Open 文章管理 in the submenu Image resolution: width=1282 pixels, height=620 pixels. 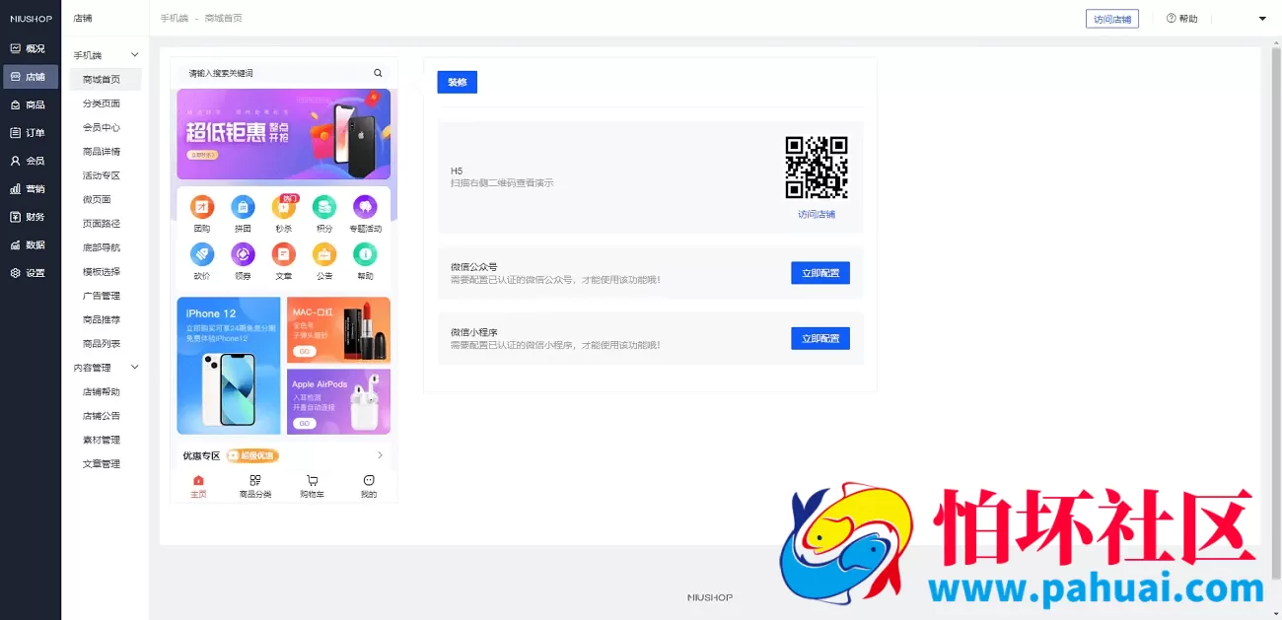click(x=102, y=463)
